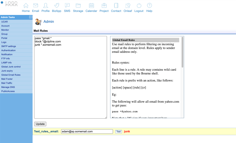The height and width of the screenshot is (143, 236).
Task: Open Manage DNS from Admin Tasks
Action: tap(8, 87)
